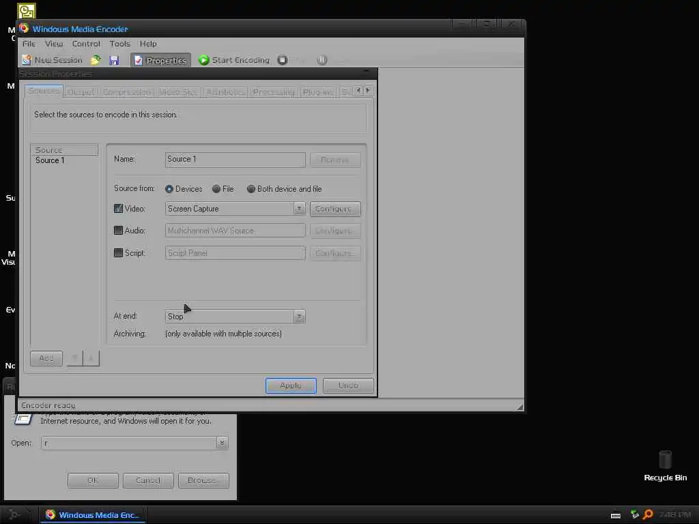699x524 pixels.
Task: Open the View menu
Action: (x=54, y=44)
